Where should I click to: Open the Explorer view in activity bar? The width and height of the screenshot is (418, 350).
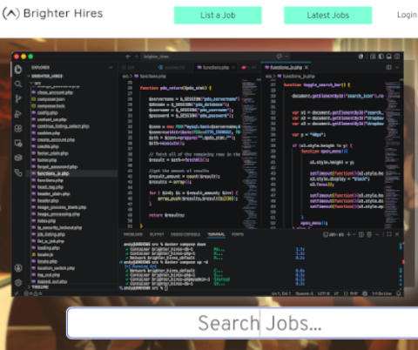pos(18,70)
